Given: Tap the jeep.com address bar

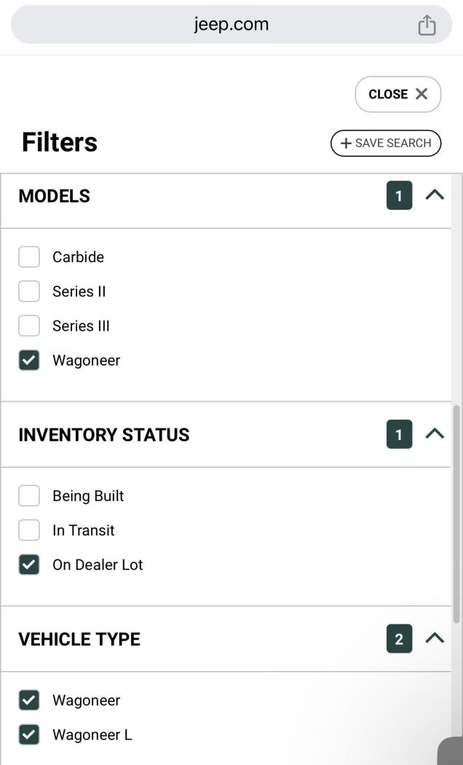Looking at the screenshot, I should (231, 25).
